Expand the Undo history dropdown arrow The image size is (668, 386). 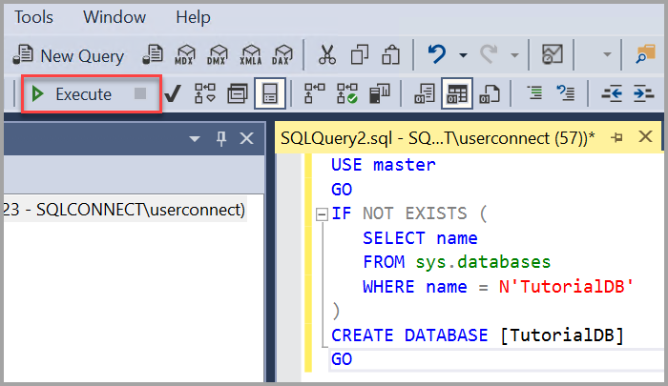pyautogui.click(x=463, y=55)
